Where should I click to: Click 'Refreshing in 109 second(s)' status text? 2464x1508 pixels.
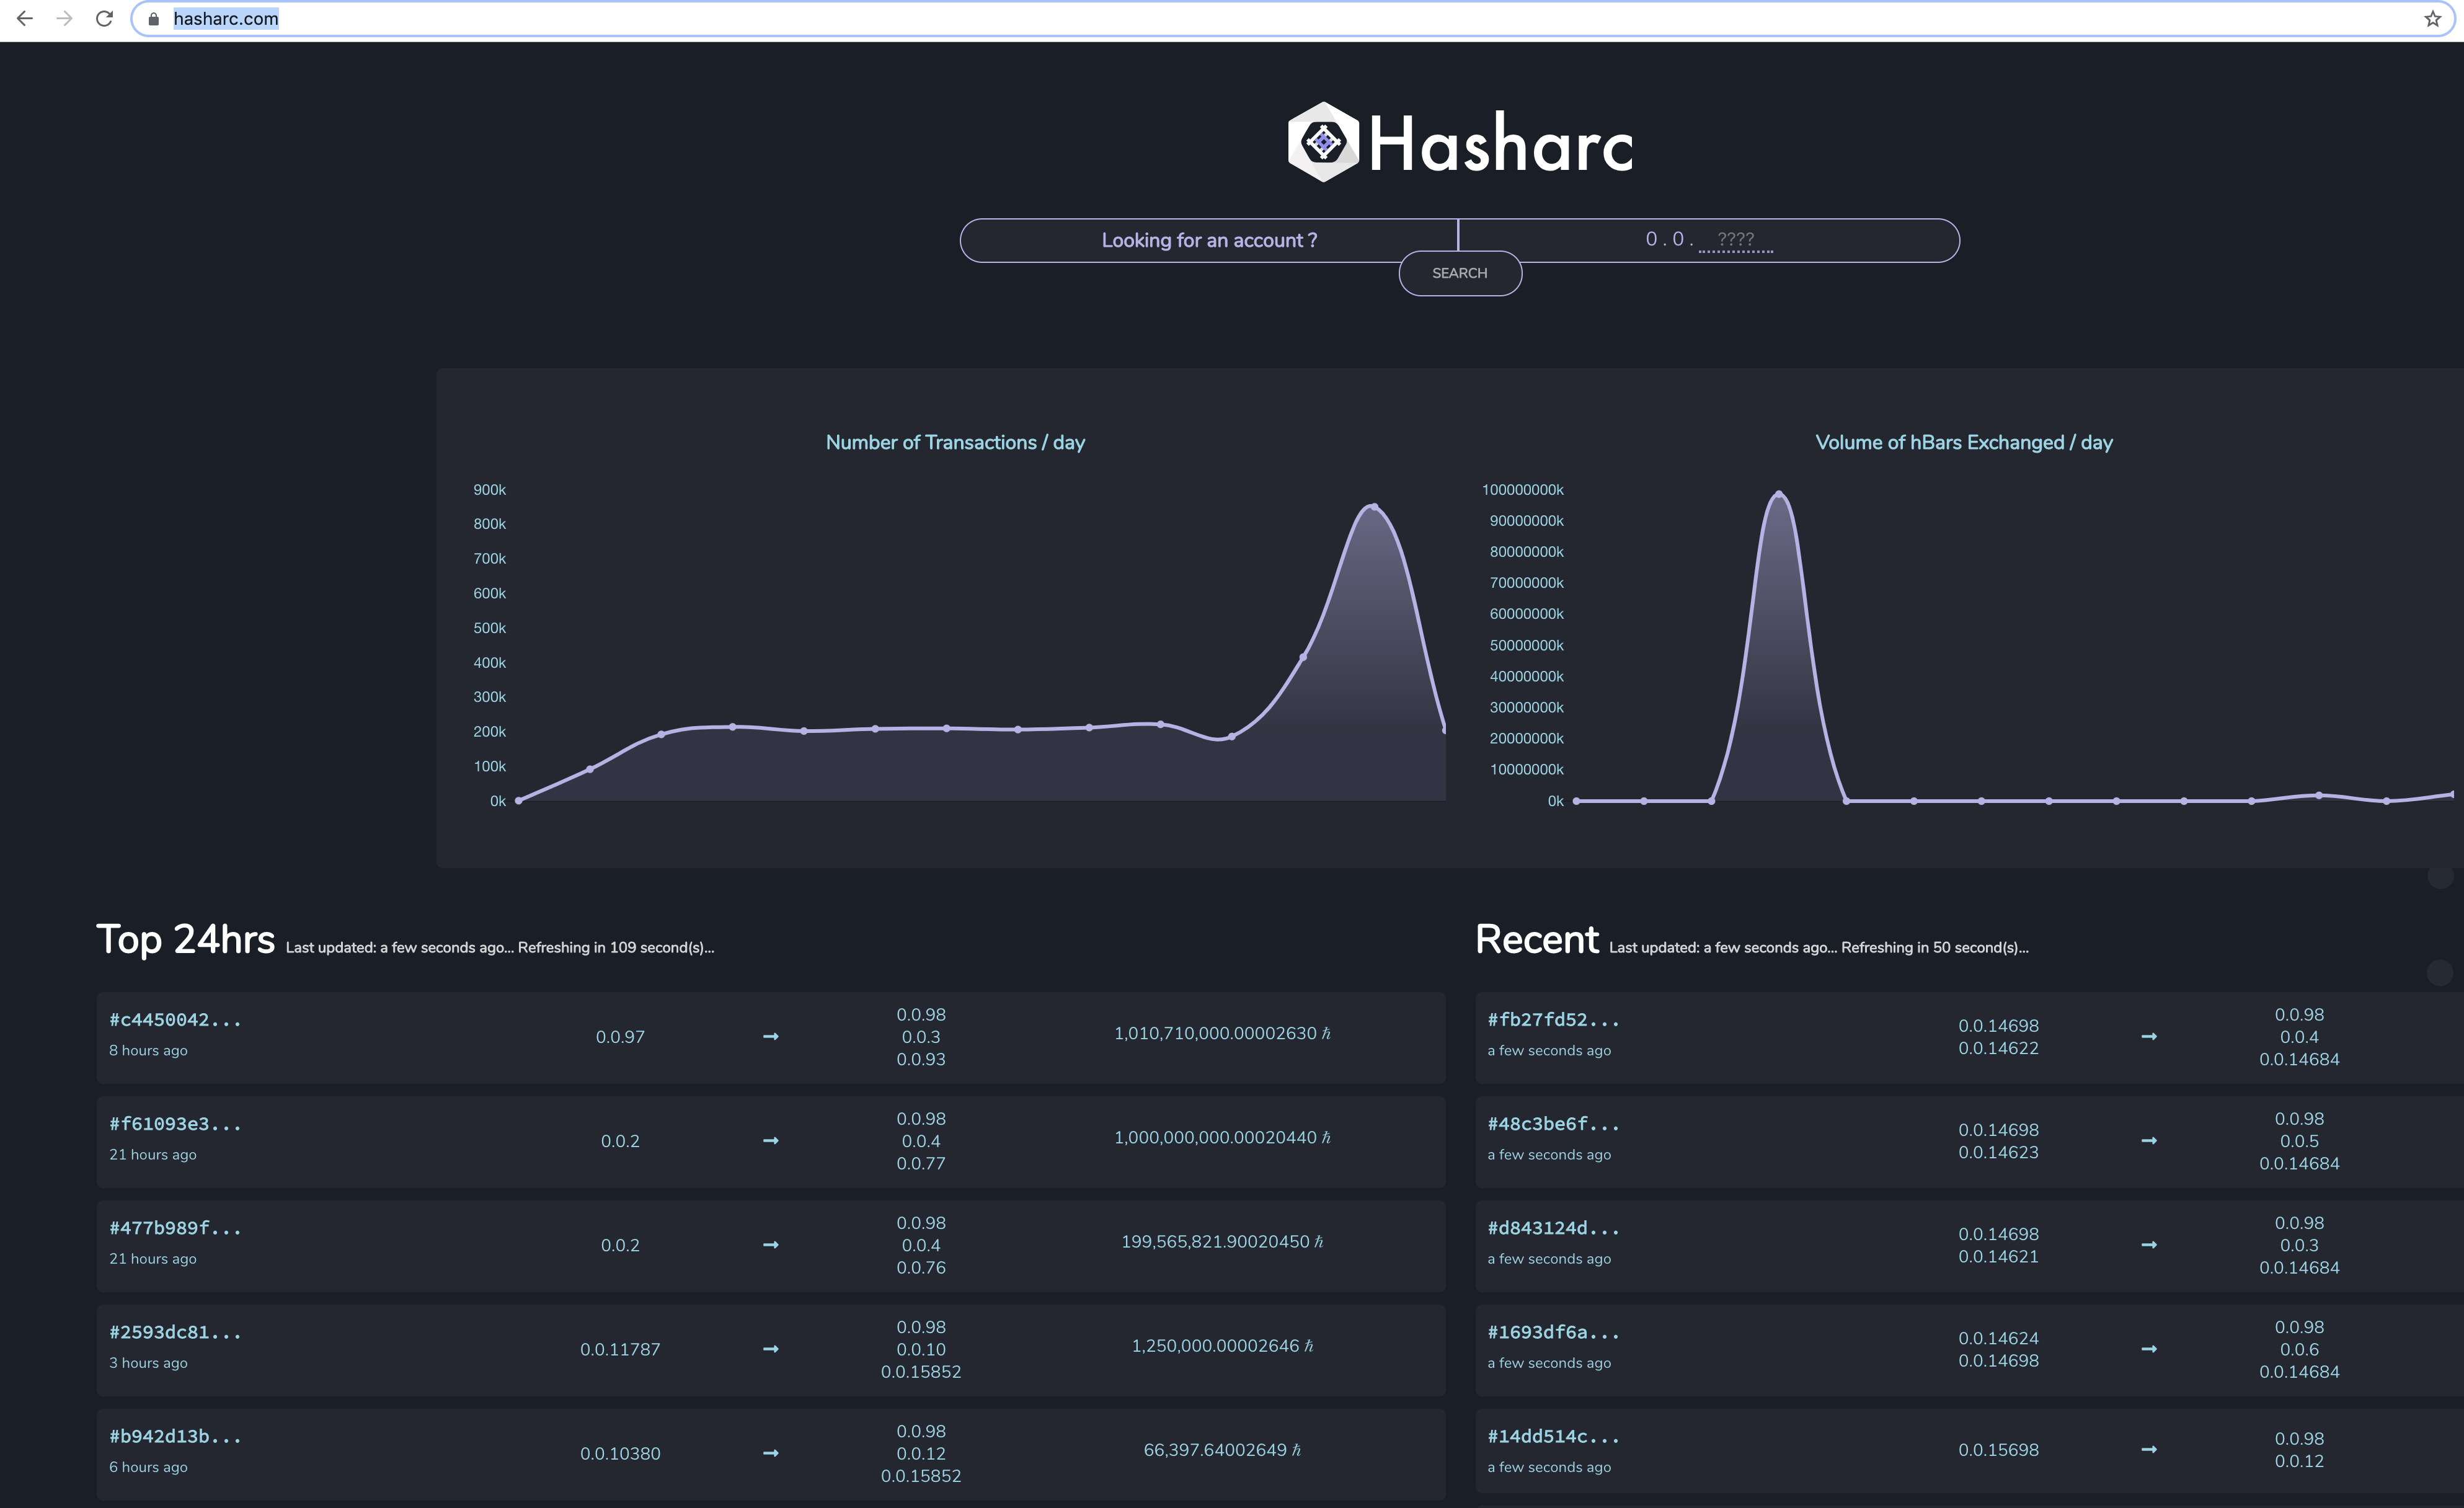coord(616,947)
